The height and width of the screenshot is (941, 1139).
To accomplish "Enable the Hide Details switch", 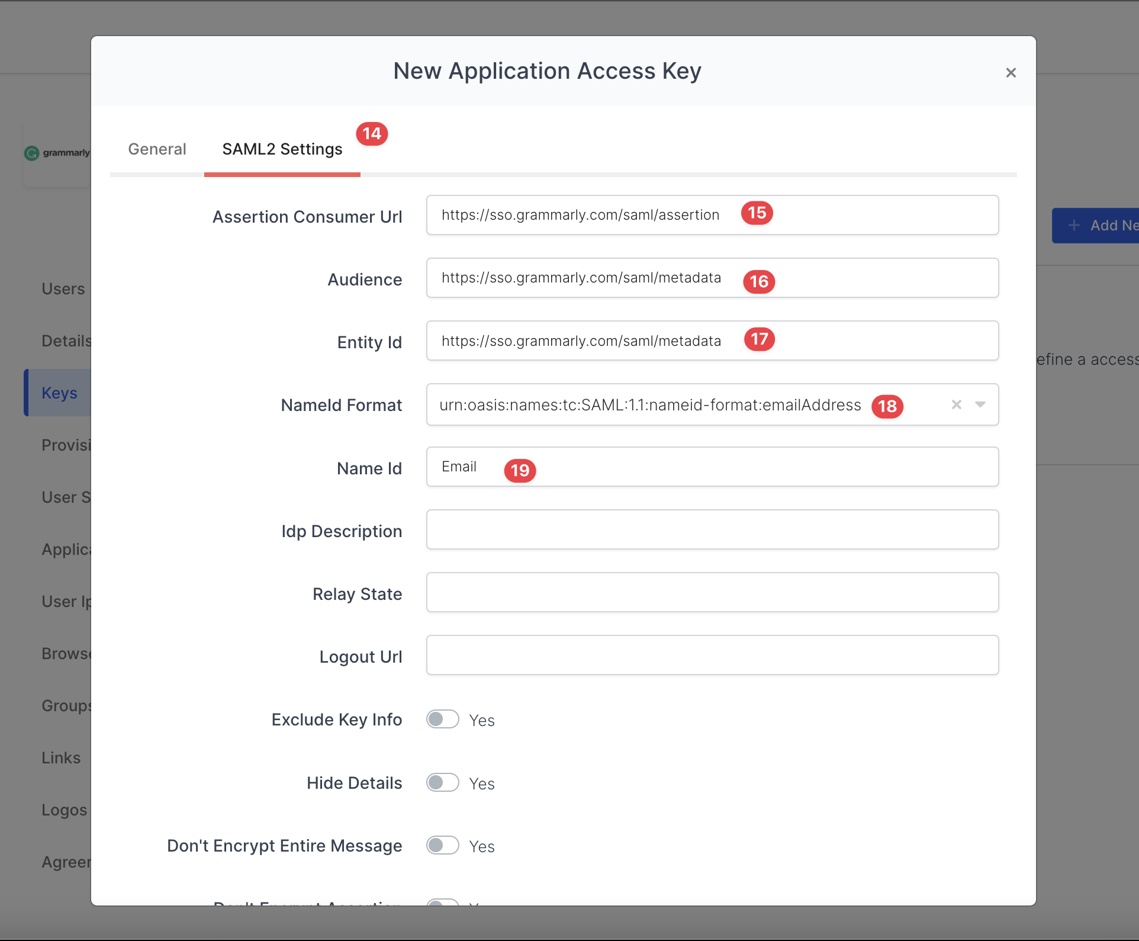I will (x=443, y=783).
